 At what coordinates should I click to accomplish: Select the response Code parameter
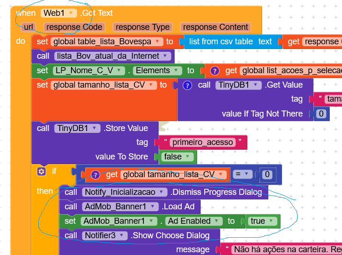pyautogui.click(x=74, y=27)
